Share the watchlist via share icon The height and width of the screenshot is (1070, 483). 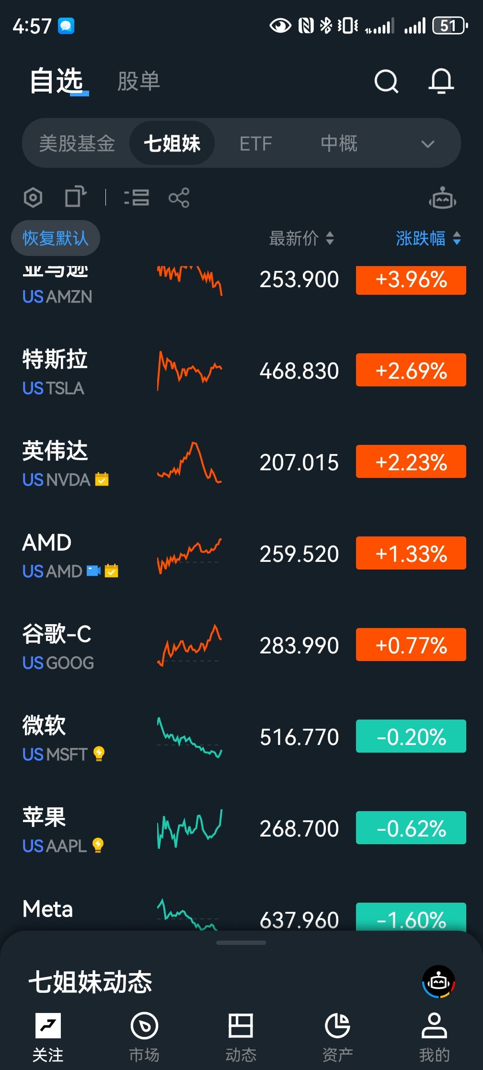tap(179, 198)
